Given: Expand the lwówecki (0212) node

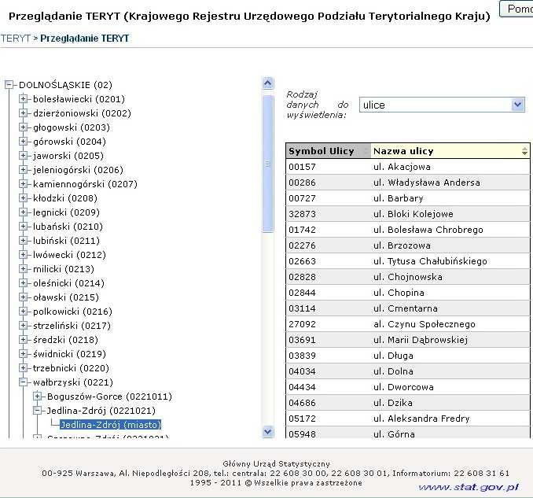Looking at the screenshot, I should click(23, 255).
